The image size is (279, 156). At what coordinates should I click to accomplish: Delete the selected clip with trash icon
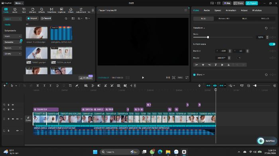click(x=57, y=86)
